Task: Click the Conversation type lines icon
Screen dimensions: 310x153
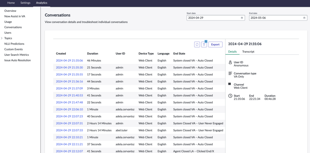Action: (230, 73)
